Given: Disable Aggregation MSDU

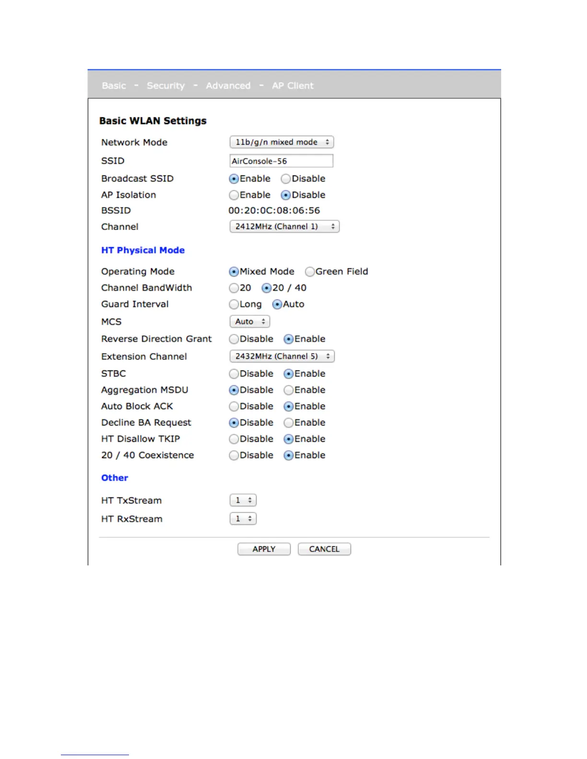Looking at the screenshot, I should tap(234, 390).
